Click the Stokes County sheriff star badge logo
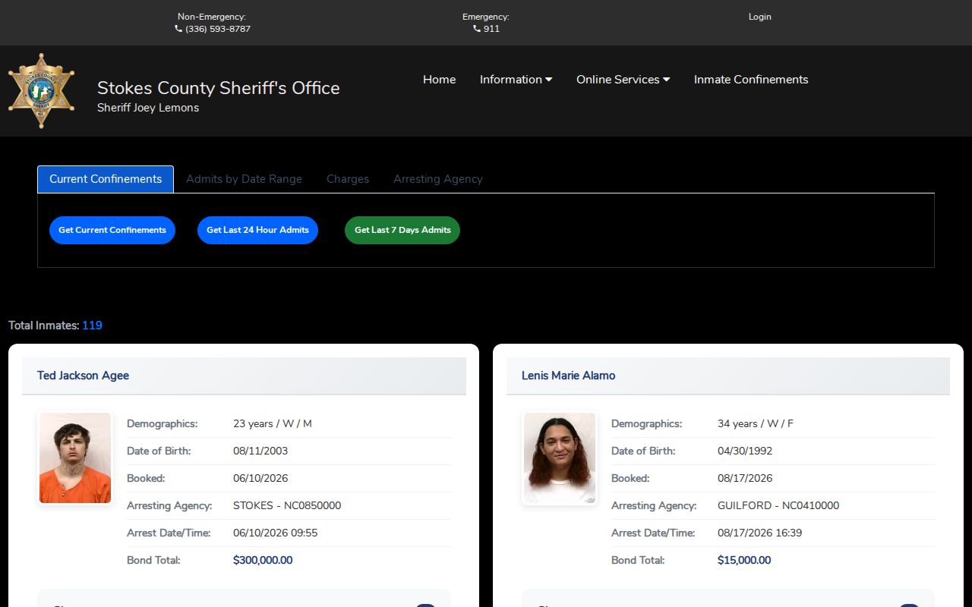Viewport: 972px width, 607px height. (x=41, y=90)
